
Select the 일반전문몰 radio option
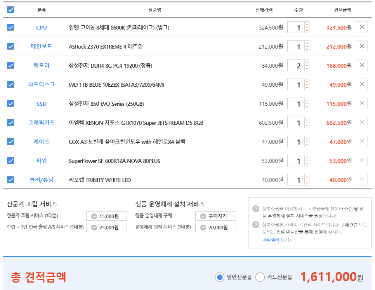[x=220, y=277]
